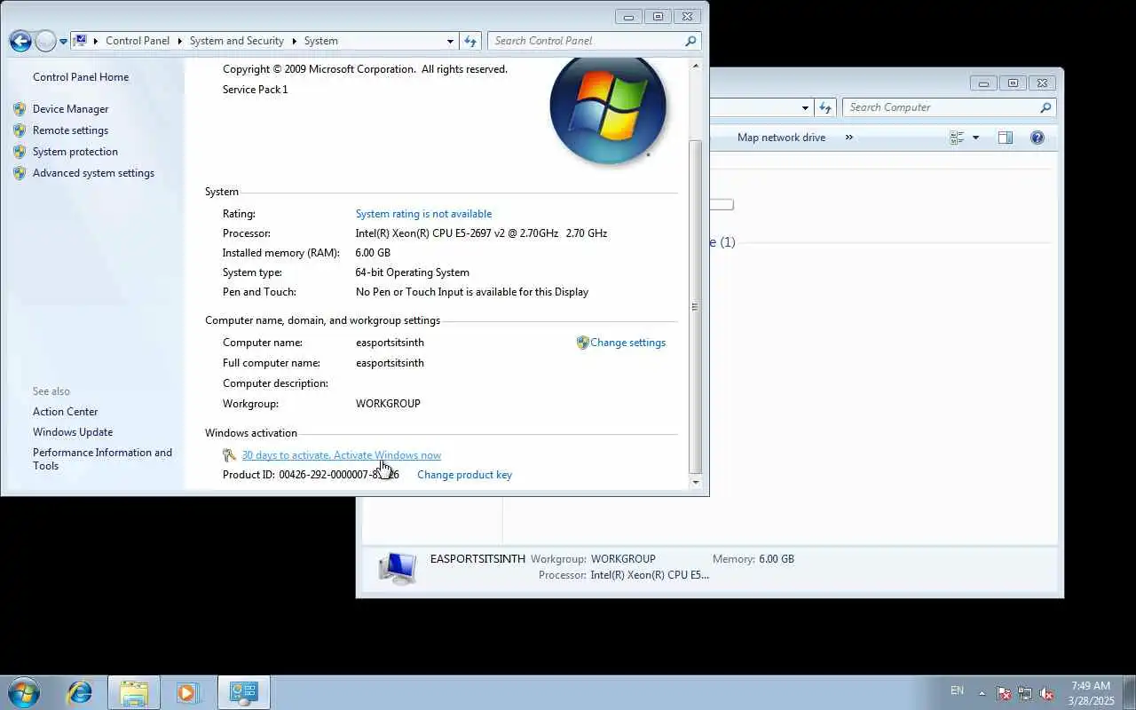
Task: Click '30 days to activate' link
Action: tap(341, 455)
